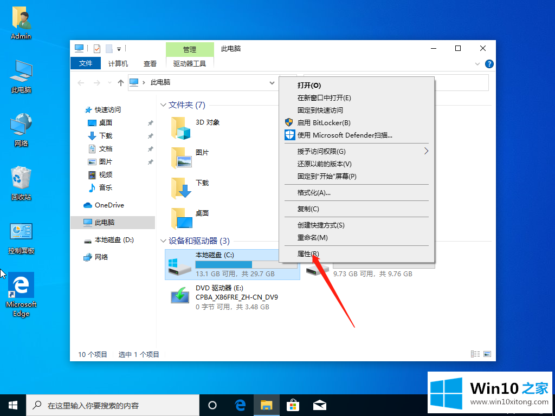Viewport: 555px width, 416px height.
Task: Switch to details view icon in status bar
Action: 475,354
